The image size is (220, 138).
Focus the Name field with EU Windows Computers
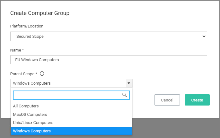pyautogui.click(x=108, y=60)
